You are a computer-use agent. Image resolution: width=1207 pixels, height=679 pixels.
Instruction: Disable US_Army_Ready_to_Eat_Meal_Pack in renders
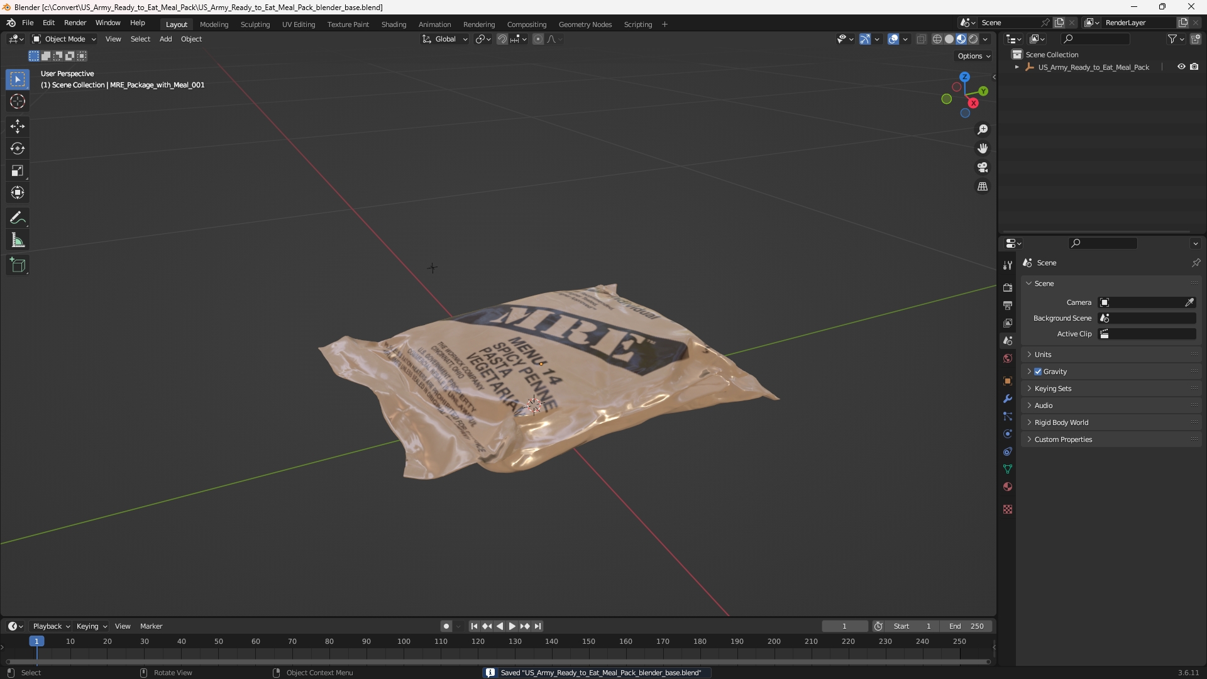pos(1194,67)
